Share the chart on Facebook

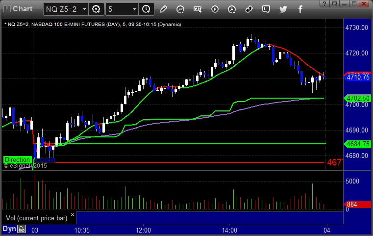[300, 9]
